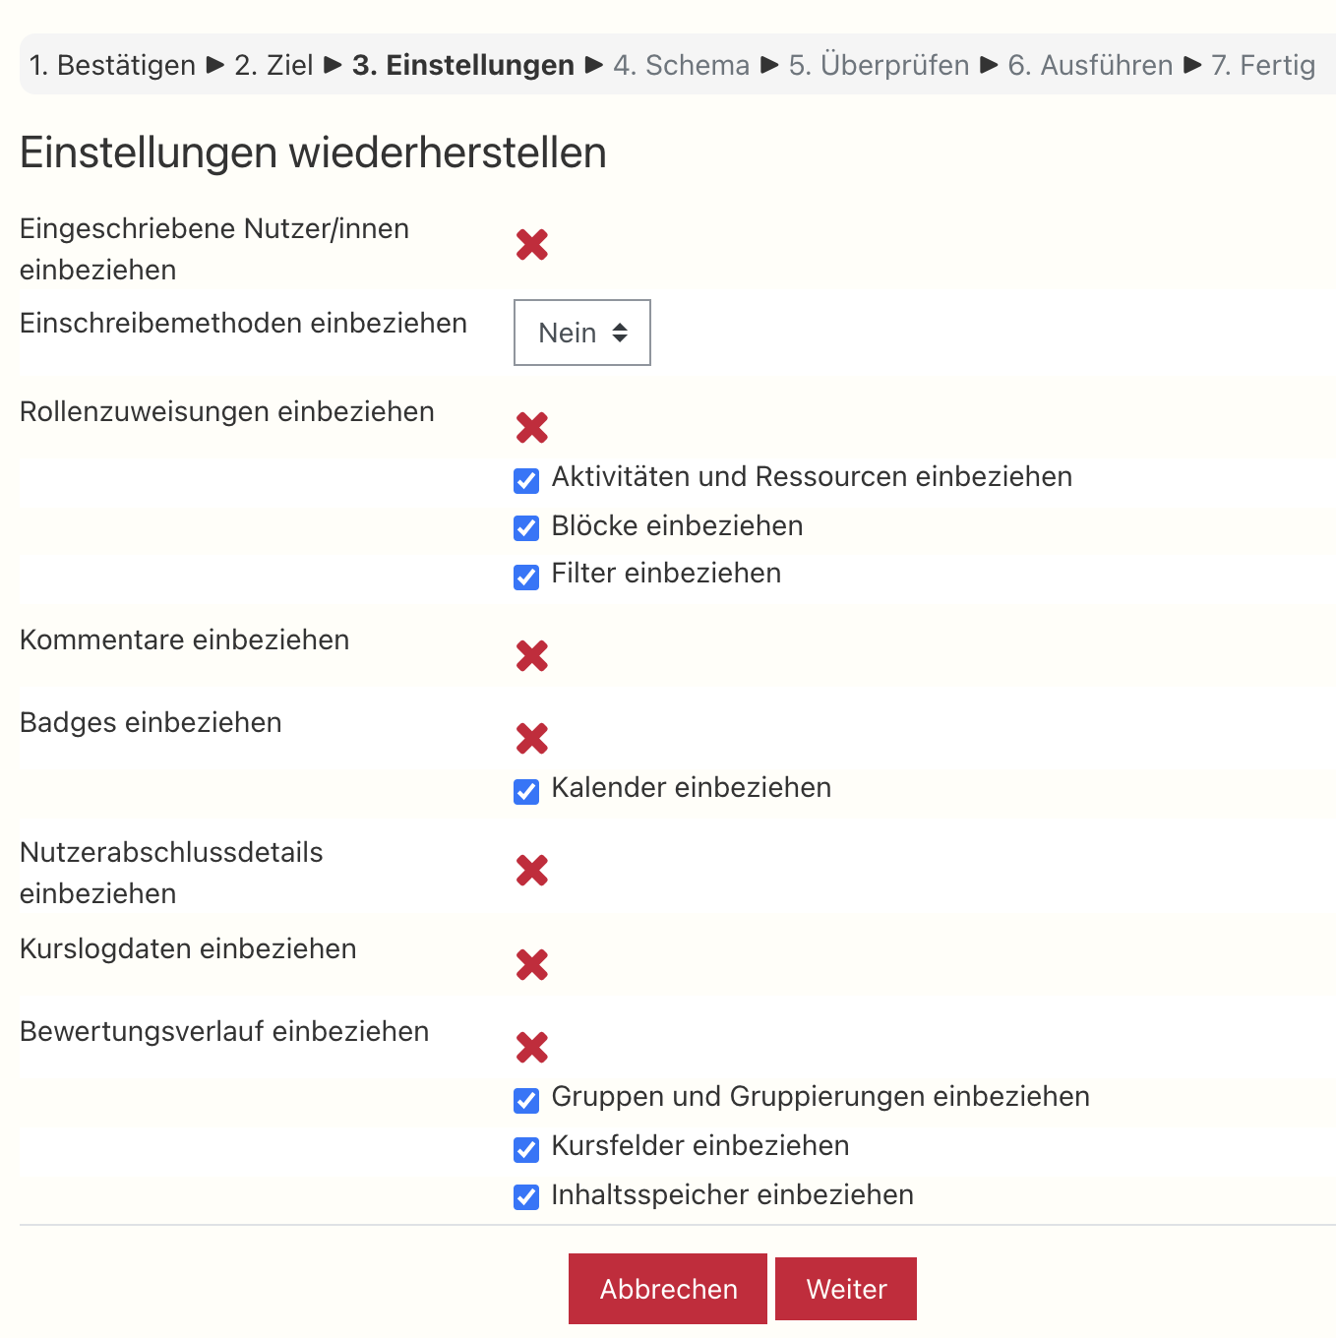Viewport: 1336px width, 1338px height.
Task: Click red X for Nutzerabschlussdetails einbeziehen
Action: point(532,870)
